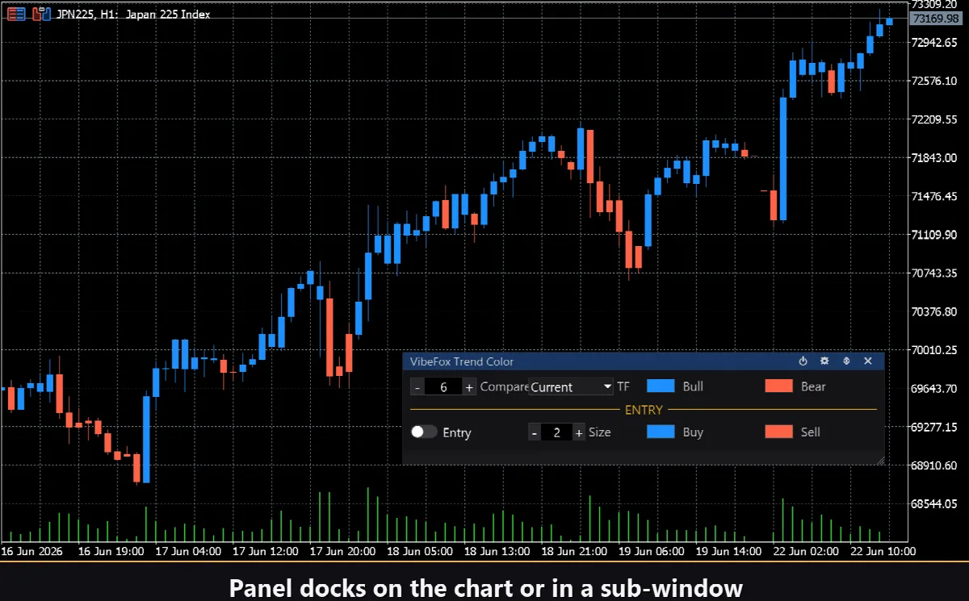Pick the Buy color swatch
The image size is (969, 601).
[661, 432]
